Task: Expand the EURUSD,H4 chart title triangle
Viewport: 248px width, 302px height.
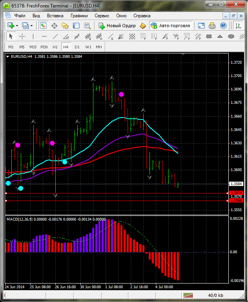Action: pyautogui.click(x=8, y=57)
